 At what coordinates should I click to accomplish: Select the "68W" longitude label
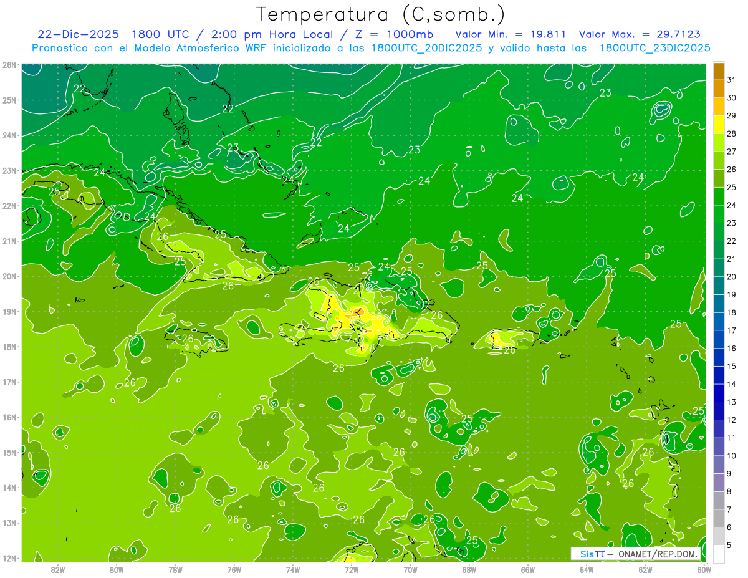point(469,569)
